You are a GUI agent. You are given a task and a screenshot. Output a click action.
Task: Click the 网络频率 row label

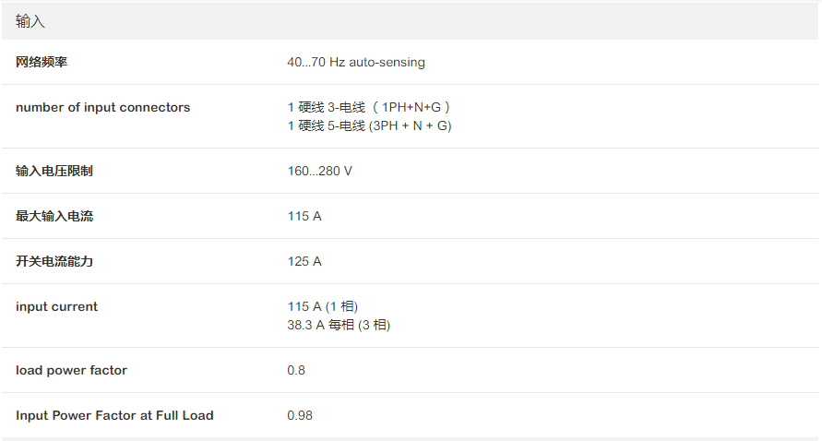42,63
